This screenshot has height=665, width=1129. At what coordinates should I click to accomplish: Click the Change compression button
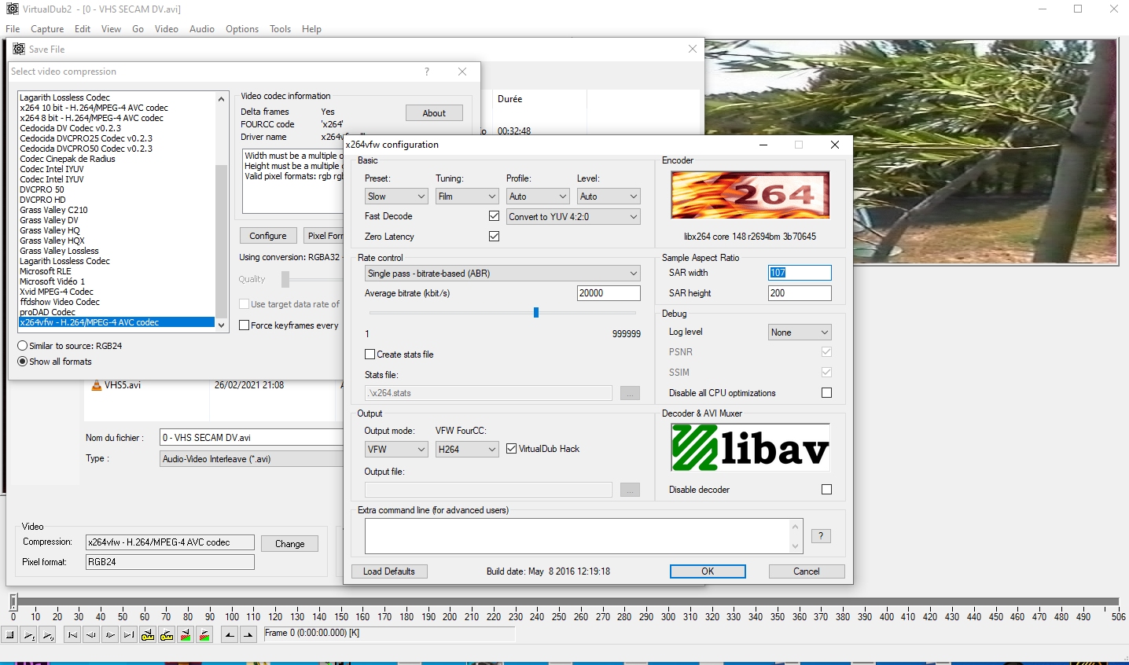tap(290, 544)
